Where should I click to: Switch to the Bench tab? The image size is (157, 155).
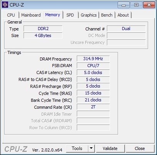coord(107,15)
